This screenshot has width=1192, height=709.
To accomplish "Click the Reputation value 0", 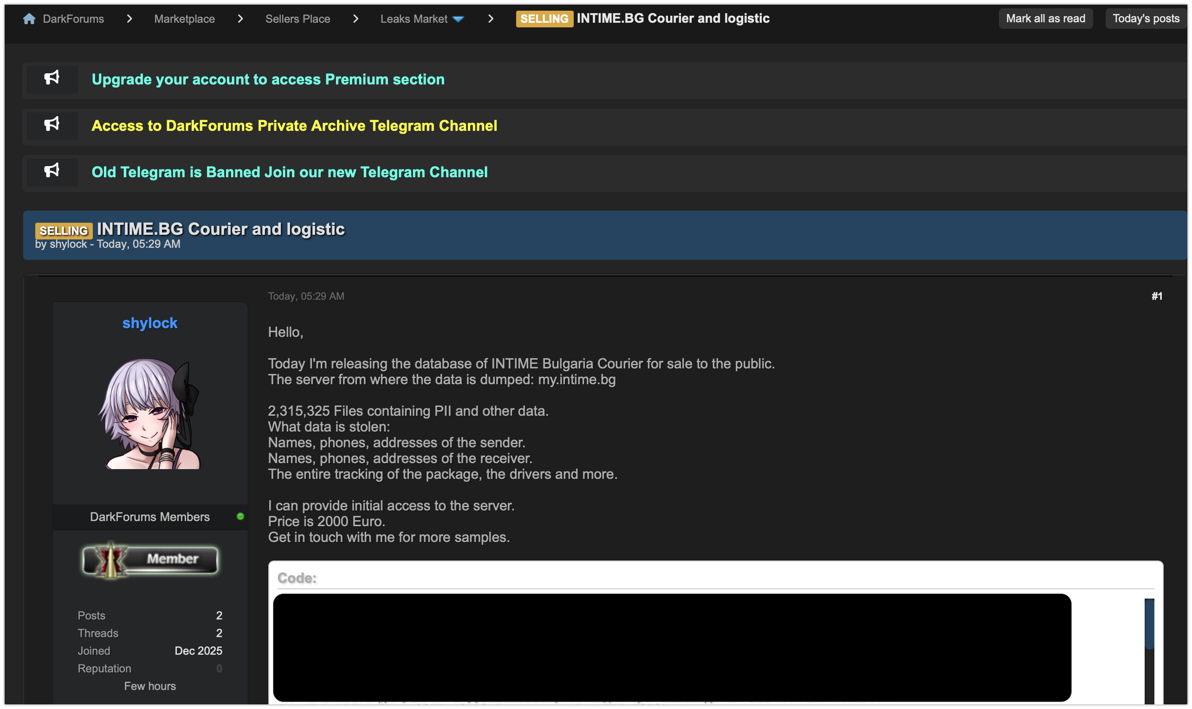I will coord(219,668).
